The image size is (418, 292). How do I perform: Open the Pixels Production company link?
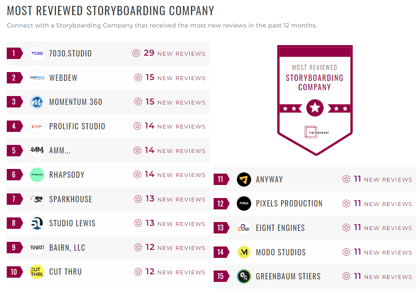pos(289,204)
